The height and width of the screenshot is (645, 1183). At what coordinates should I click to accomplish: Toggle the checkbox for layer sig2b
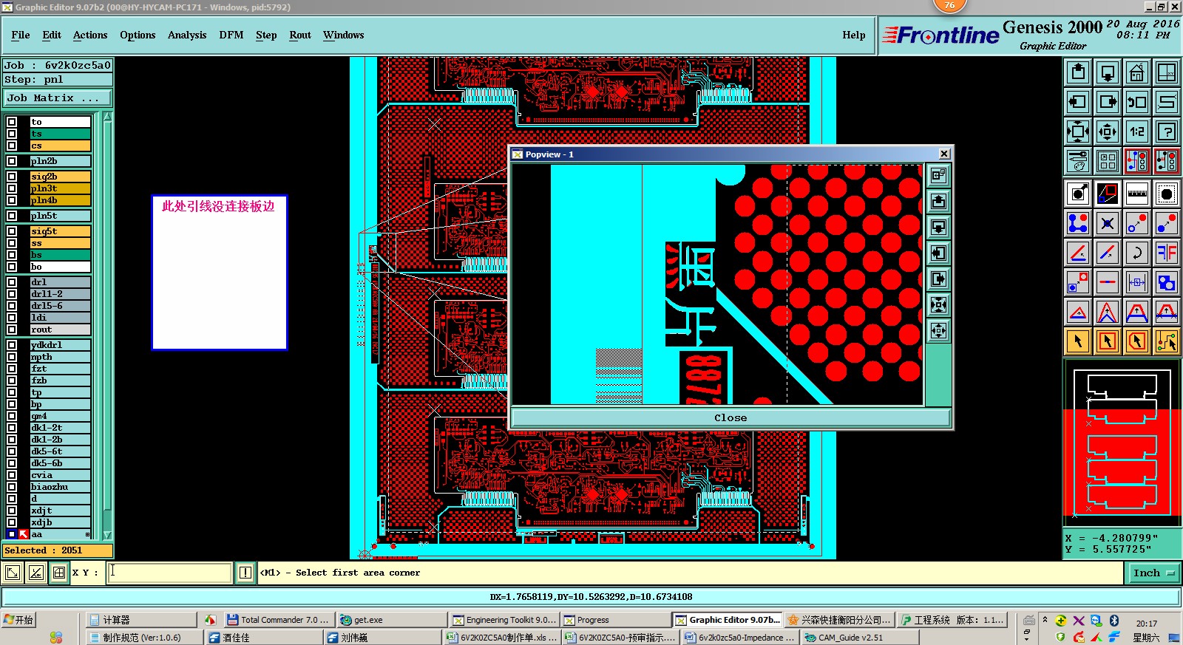click(12, 177)
